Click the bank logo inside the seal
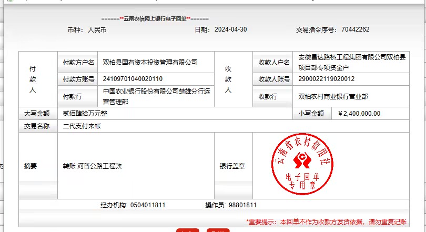The width and height of the screenshot is (426, 232). (x=302, y=158)
